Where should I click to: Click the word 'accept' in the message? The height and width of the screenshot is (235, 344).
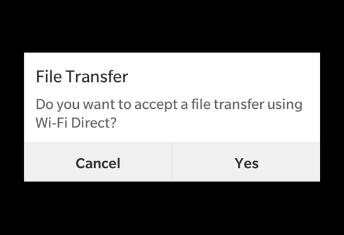[x=156, y=105]
